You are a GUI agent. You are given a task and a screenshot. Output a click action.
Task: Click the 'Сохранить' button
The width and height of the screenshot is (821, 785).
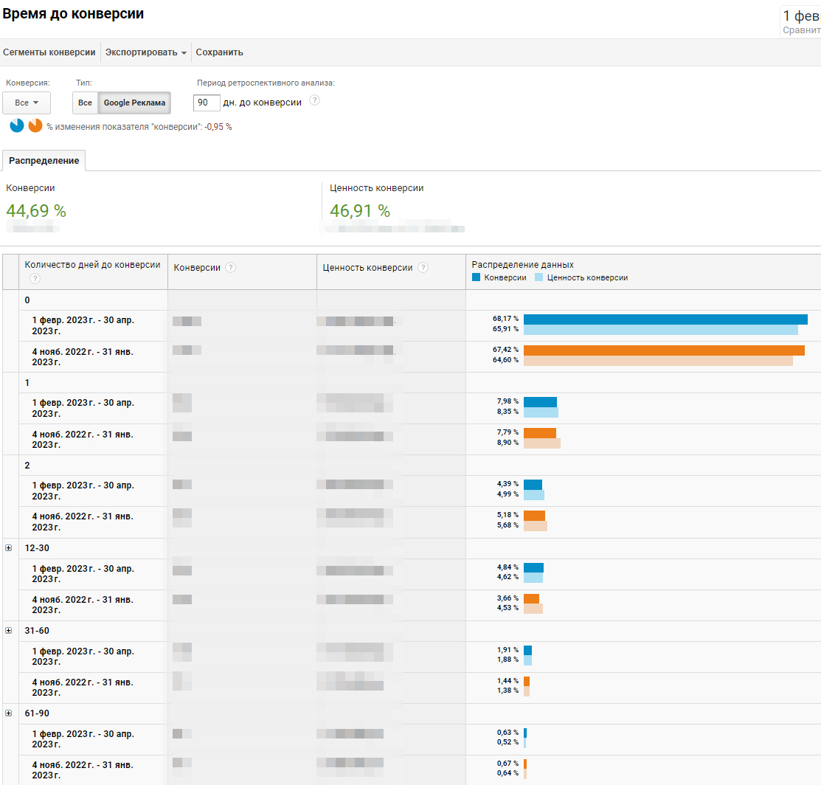(219, 52)
